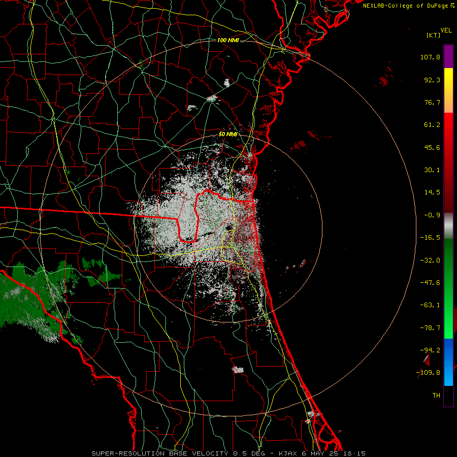Click the TH threshold legend label
The width and height of the screenshot is (457, 457).
click(436, 396)
